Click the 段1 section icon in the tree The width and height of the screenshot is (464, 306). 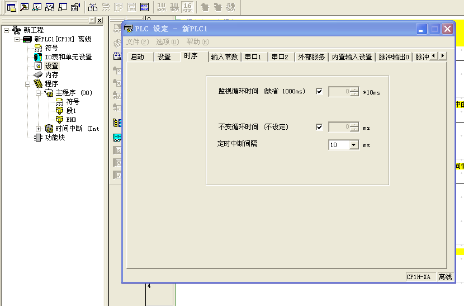point(59,111)
